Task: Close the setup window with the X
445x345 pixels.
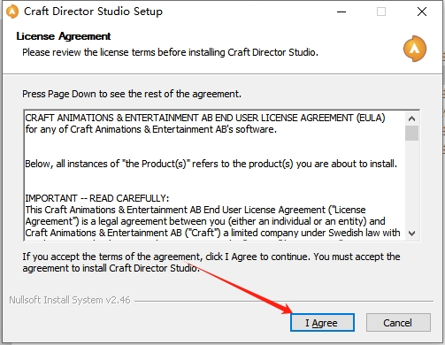Action: tap(422, 11)
